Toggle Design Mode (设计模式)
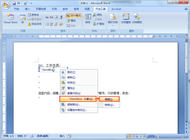Viewport: 190px width, 140px height. click(x=74, y=16)
